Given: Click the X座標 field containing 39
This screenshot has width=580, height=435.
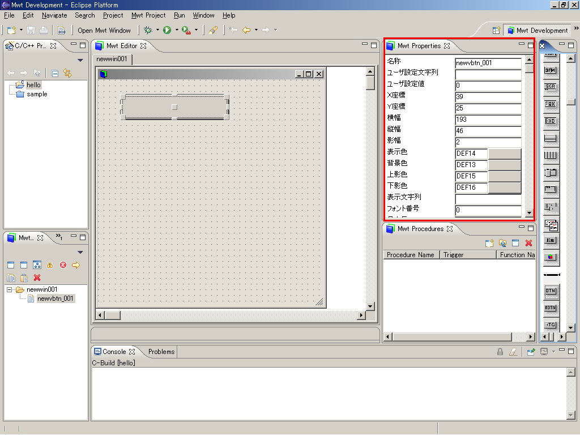Looking at the screenshot, I should coord(488,97).
